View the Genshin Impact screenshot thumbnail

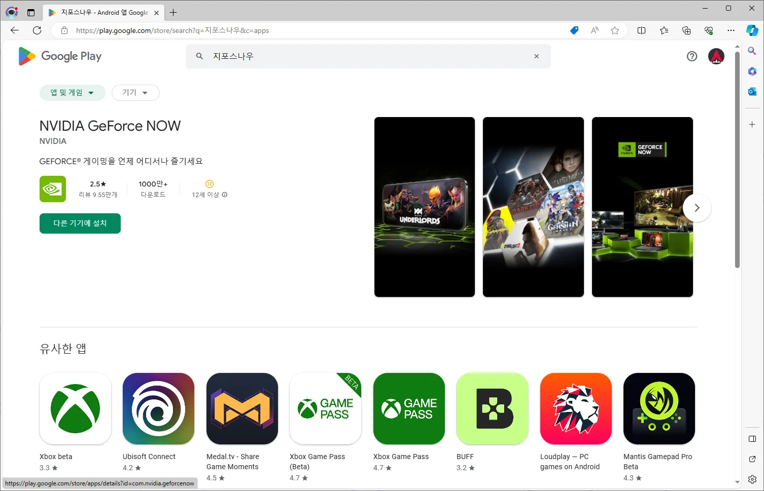pos(533,207)
